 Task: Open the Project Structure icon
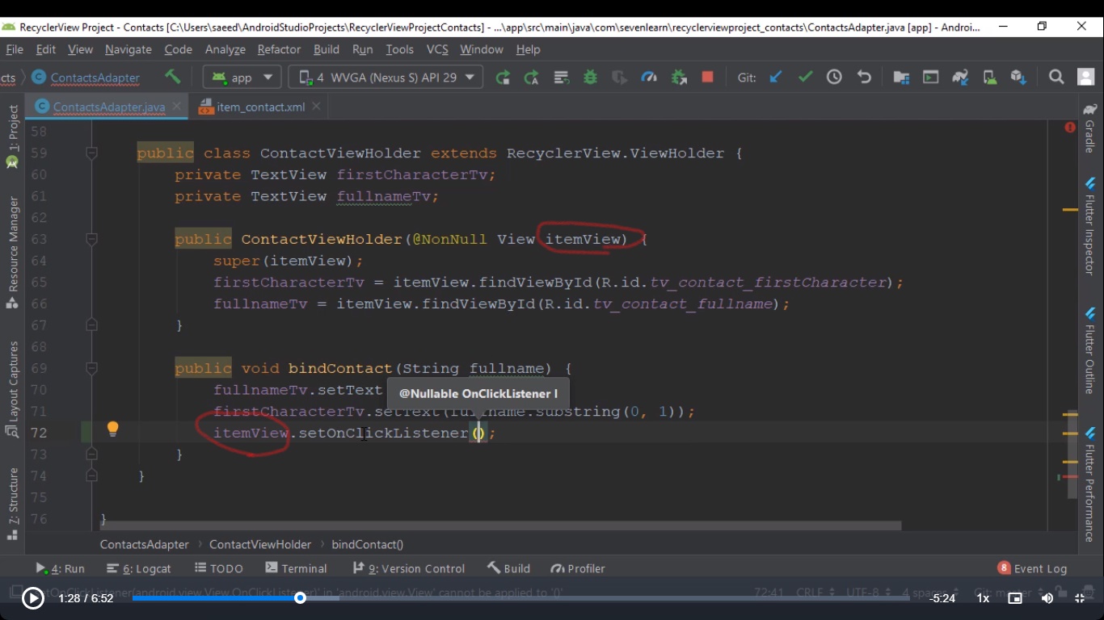tap(901, 77)
